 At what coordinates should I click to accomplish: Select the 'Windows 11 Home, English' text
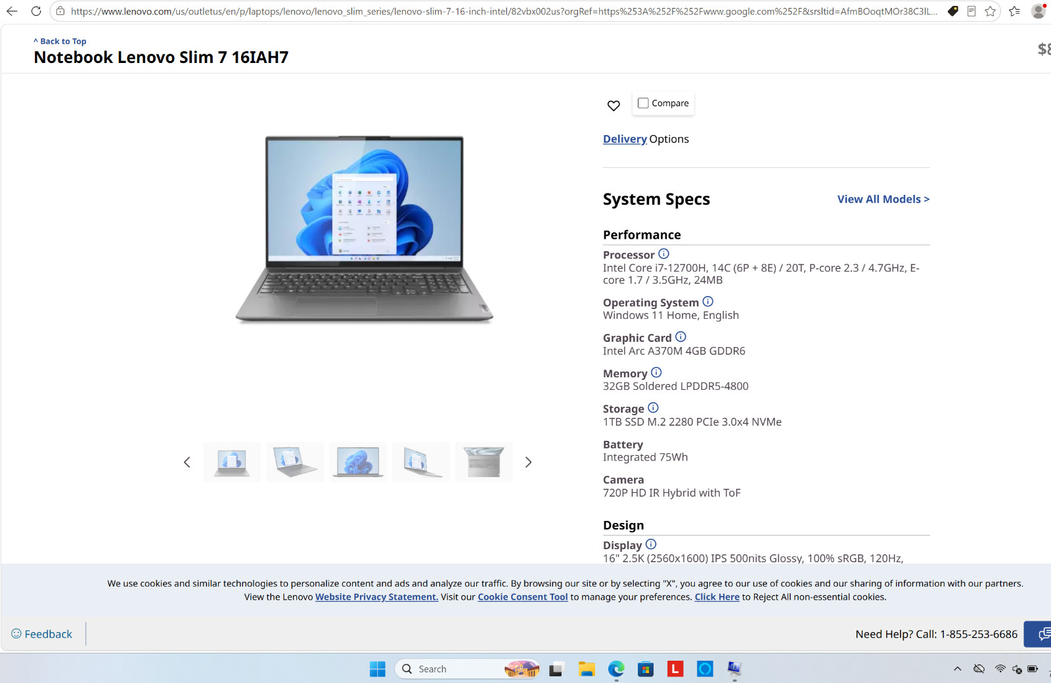click(x=671, y=316)
